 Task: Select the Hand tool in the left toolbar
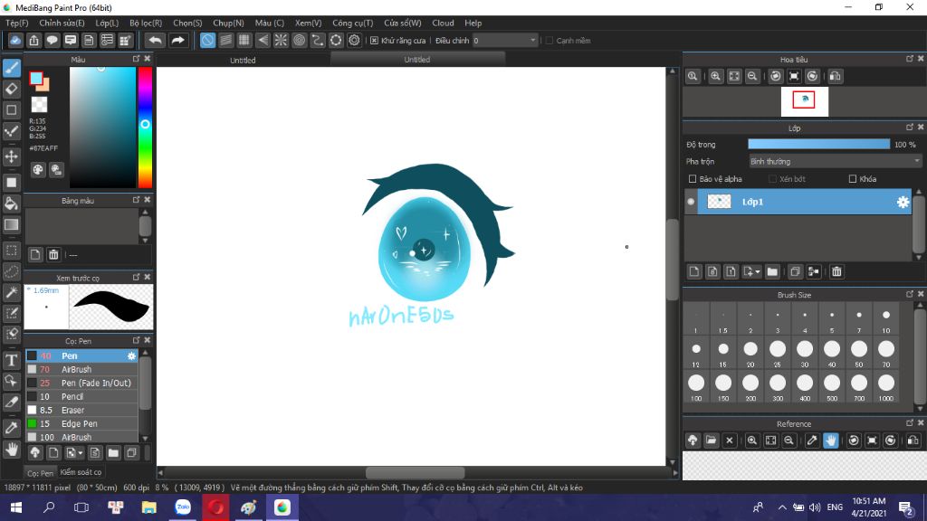click(11, 450)
